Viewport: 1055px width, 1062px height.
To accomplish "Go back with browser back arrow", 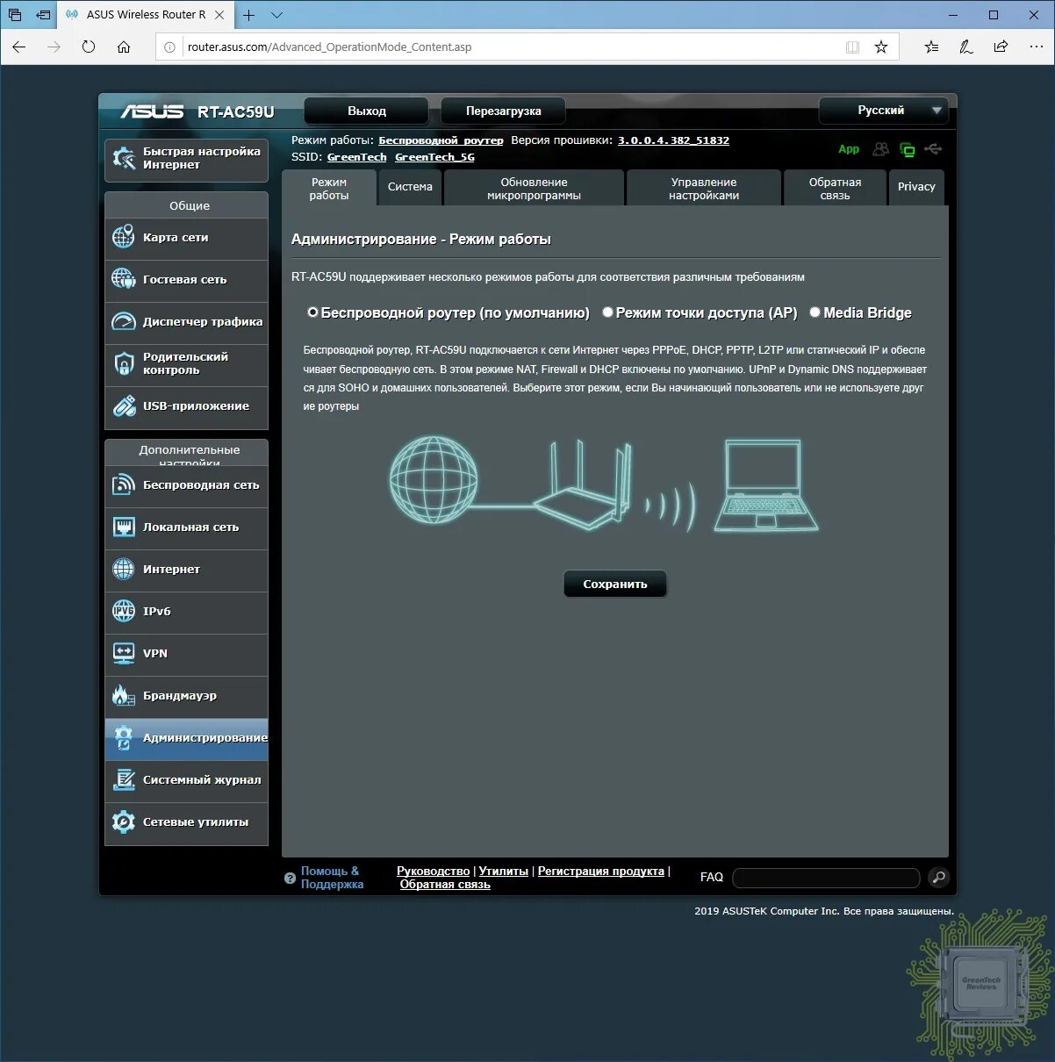I will click(19, 47).
